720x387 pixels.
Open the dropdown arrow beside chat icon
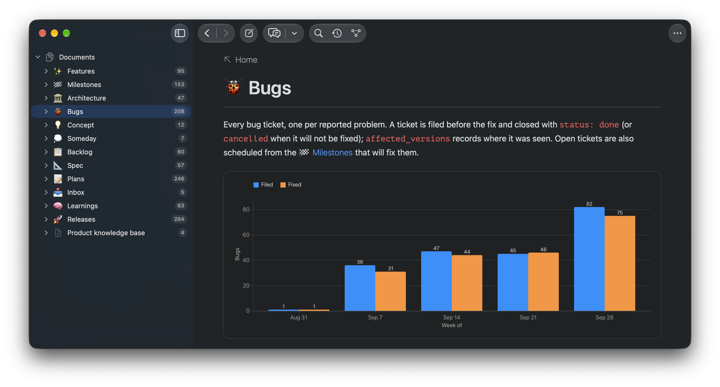294,33
